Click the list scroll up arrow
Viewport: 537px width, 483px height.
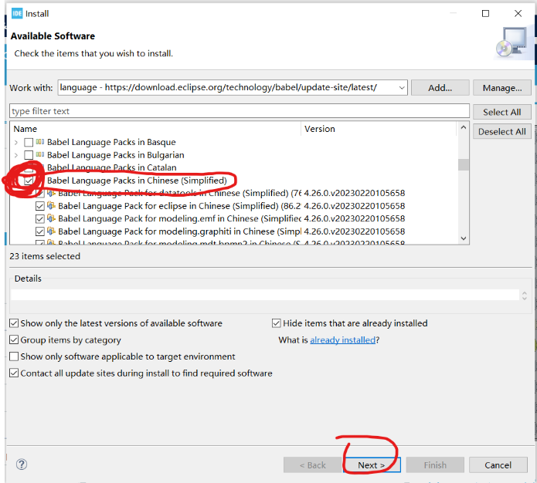pos(464,127)
